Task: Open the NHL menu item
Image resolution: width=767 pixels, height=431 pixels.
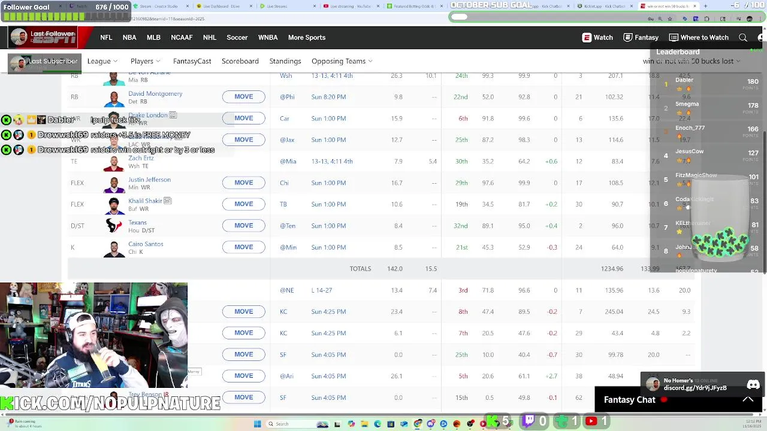Action: pyautogui.click(x=210, y=37)
